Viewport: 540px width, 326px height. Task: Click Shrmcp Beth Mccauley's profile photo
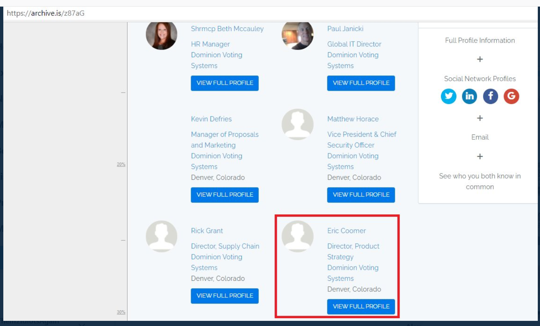162,35
